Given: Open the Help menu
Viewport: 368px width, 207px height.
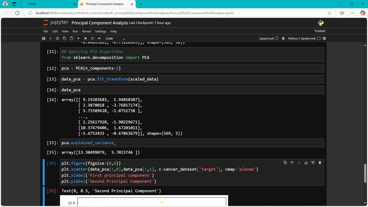Looking at the screenshot, I should click(x=113, y=31).
